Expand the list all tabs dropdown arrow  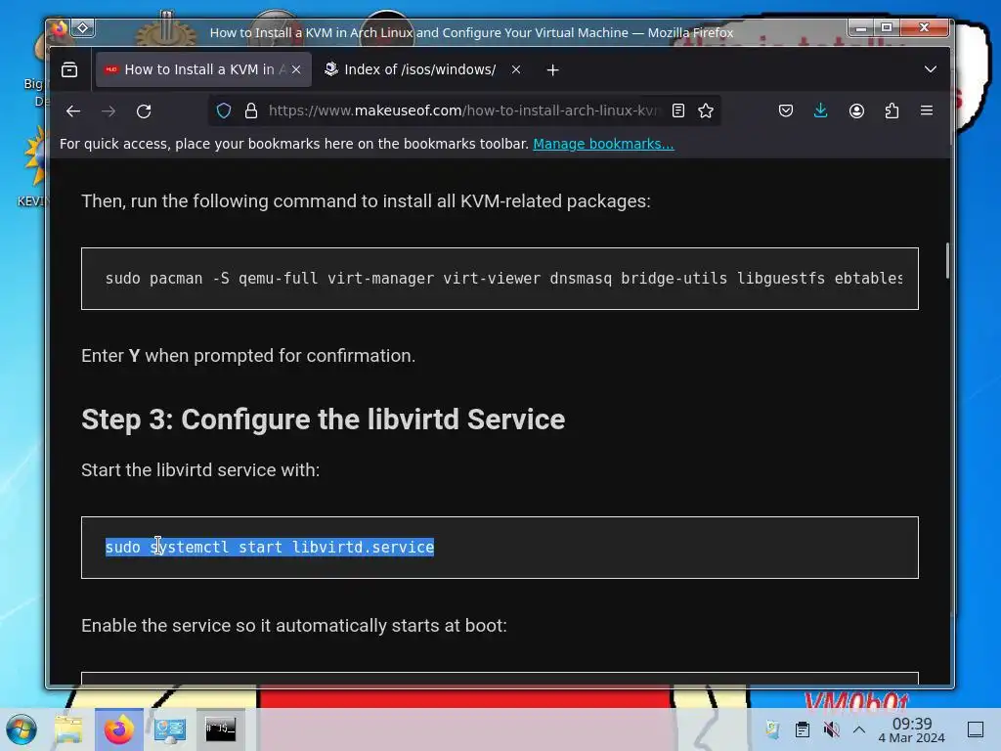(x=931, y=69)
